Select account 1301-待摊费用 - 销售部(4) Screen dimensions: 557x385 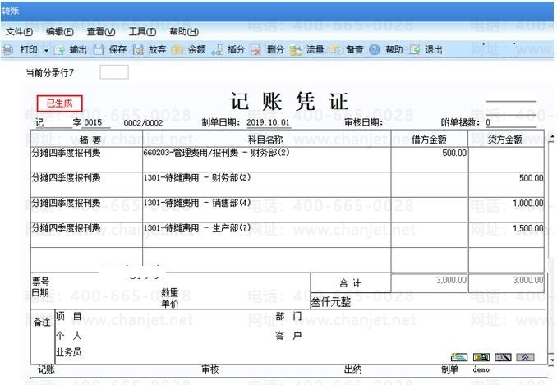(x=197, y=203)
